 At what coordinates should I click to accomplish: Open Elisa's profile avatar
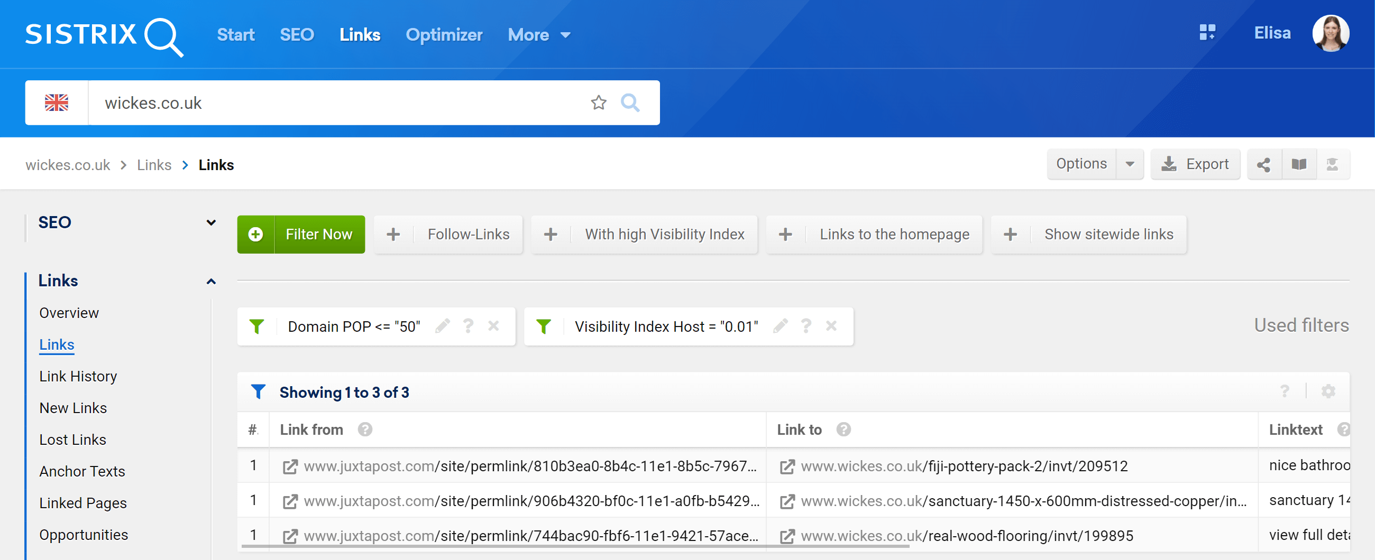1330,33
